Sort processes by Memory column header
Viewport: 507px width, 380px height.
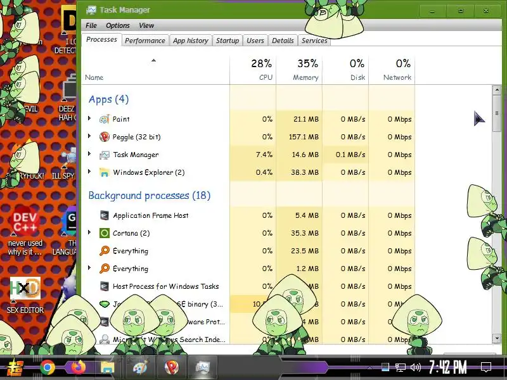click(x=299, y=70)
